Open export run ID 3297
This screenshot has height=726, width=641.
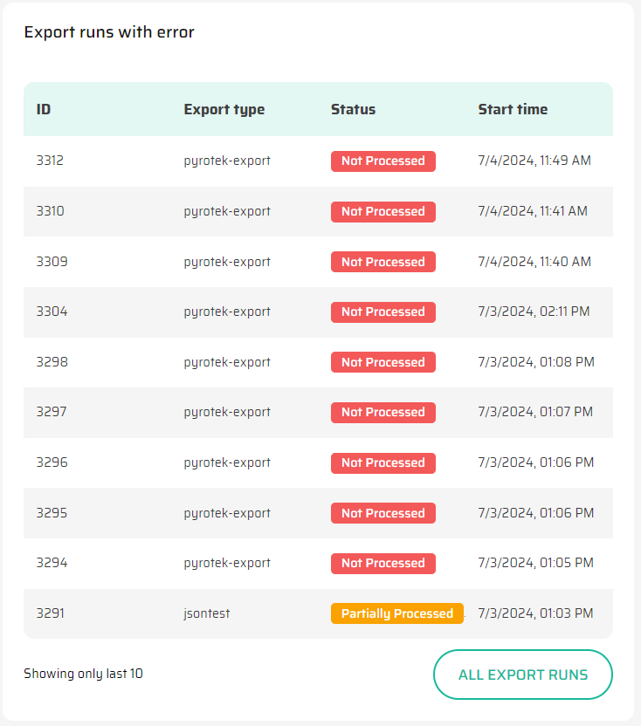click(50, 412)
